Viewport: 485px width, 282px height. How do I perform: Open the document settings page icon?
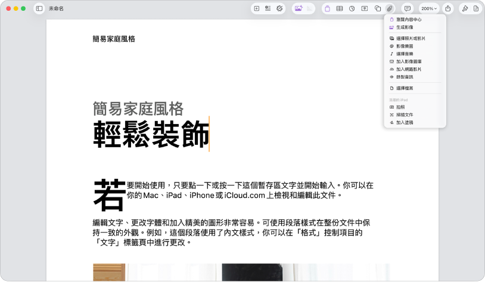[476, 9]
